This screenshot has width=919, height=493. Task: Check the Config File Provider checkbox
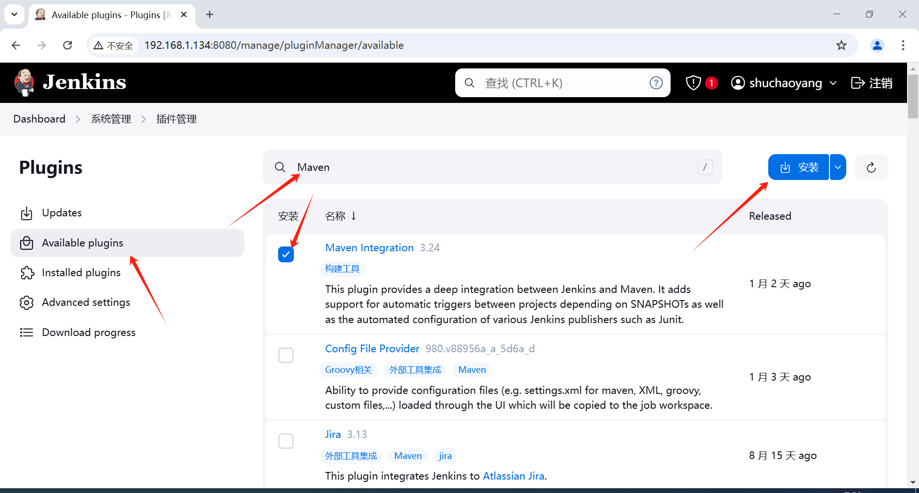coord(286,355)
